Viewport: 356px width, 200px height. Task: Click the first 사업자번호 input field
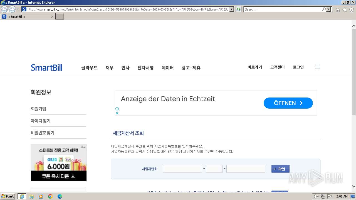click(x=182, y=169)
